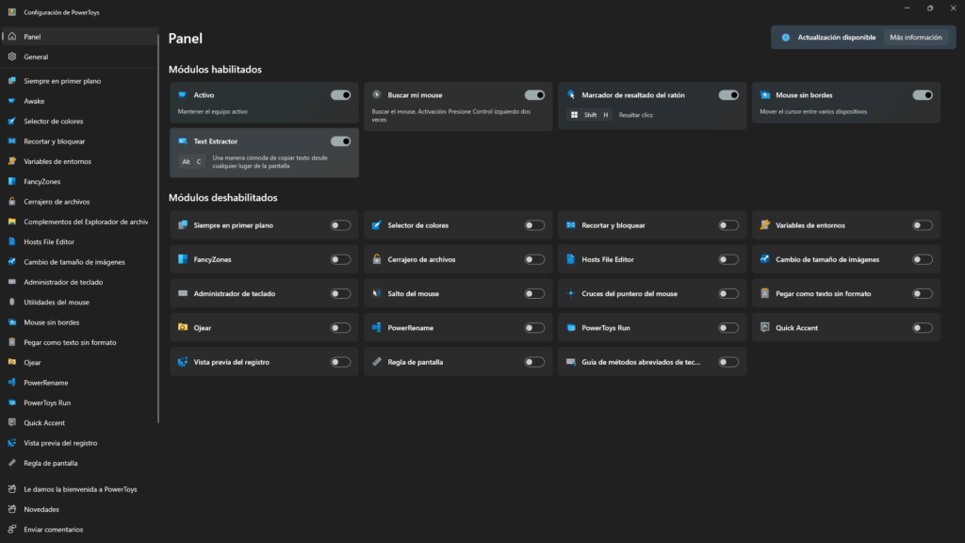Click the Resaltar clics label
Image resolution: width=965 pixels, height=543 pixels.
636,115
